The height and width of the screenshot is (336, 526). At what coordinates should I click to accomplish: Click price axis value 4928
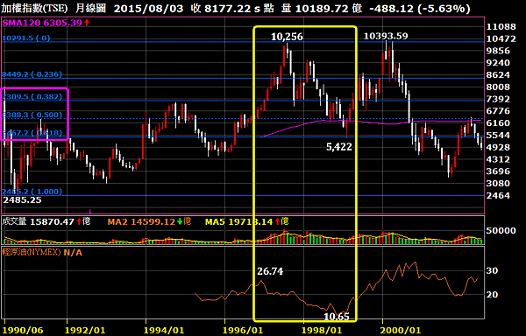pos(498,147)
